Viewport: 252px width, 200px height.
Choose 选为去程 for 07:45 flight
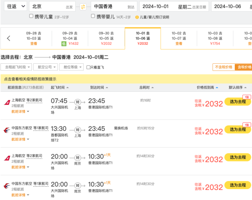[x=238, y=101]
